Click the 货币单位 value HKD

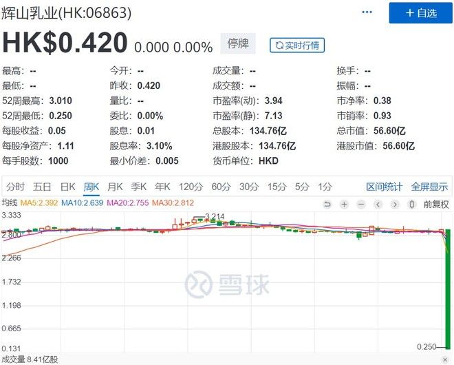268,161
